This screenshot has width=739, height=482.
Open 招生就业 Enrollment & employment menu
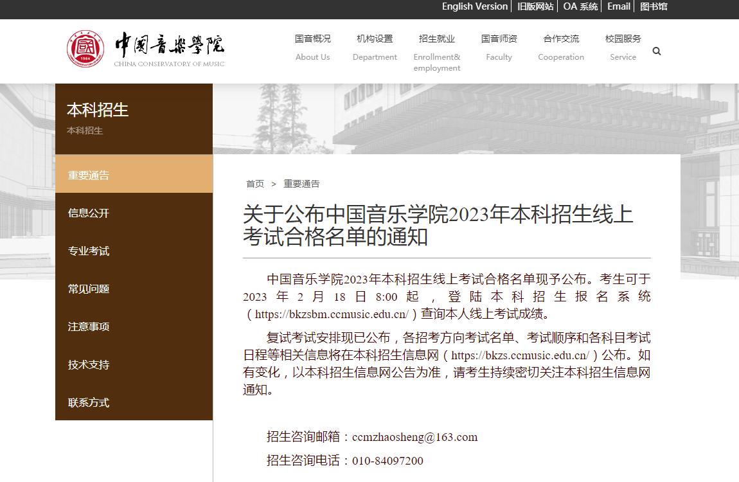437,53
